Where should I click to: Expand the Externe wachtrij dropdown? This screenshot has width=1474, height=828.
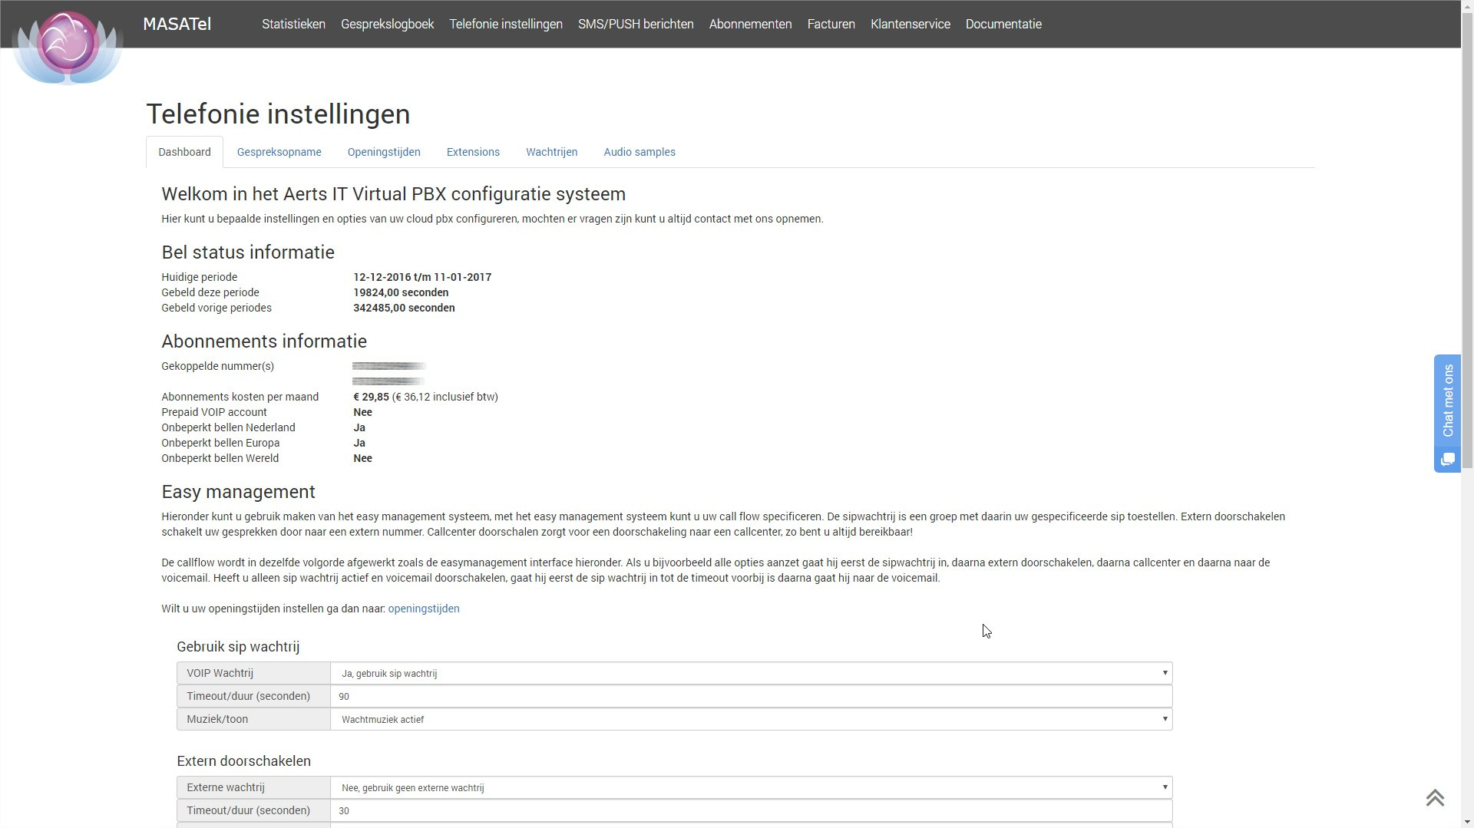pos(750,787)
